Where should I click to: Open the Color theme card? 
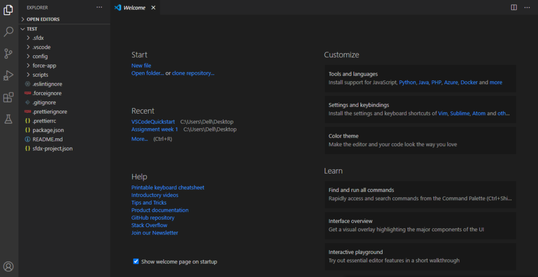pyautogui.click(x=420, y=140)
